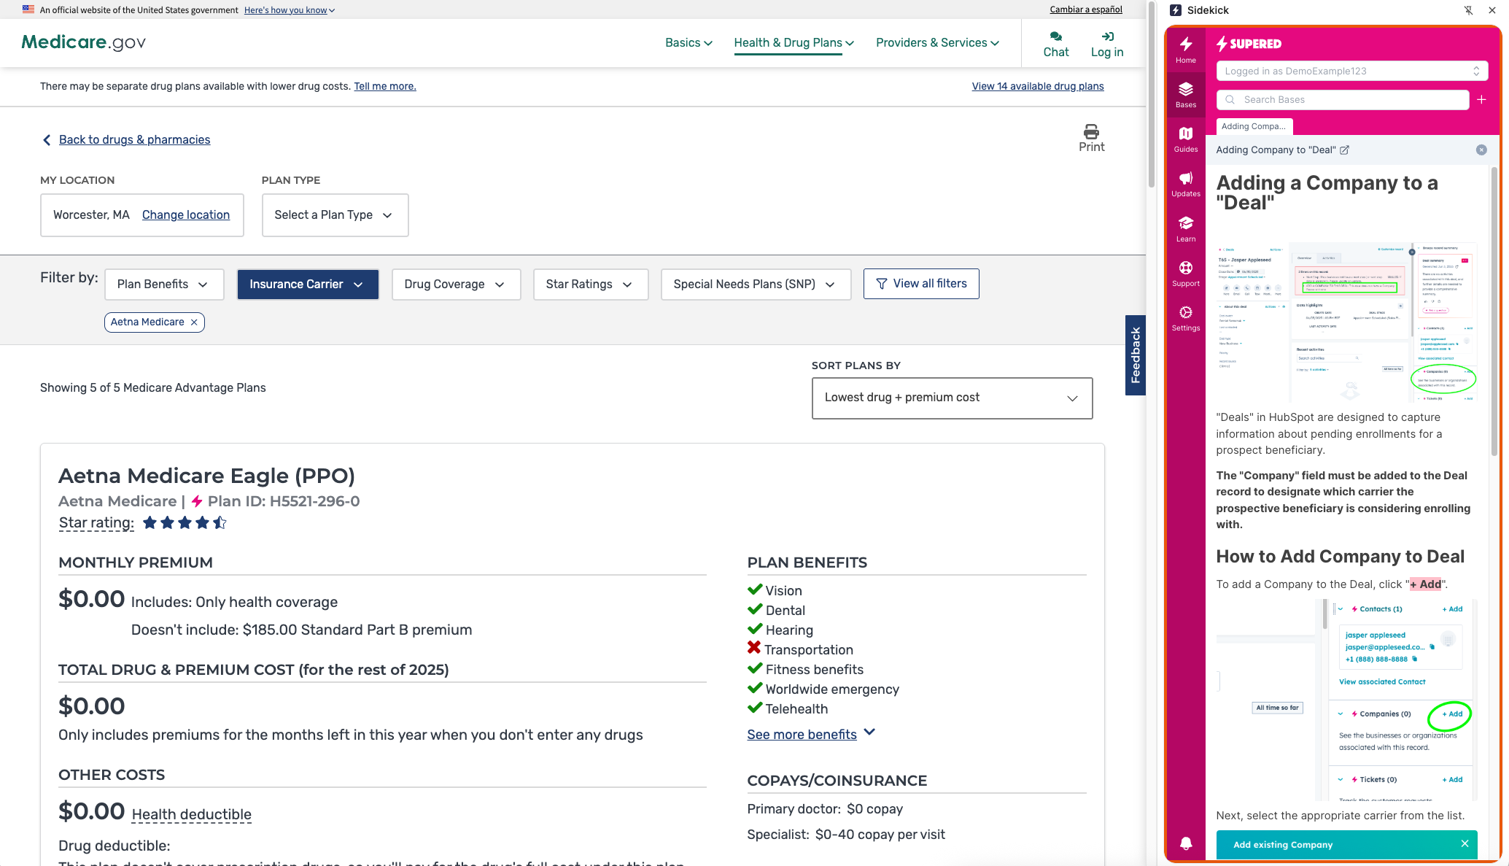Open the Select a Plan Type dropdown

[335, 215]
